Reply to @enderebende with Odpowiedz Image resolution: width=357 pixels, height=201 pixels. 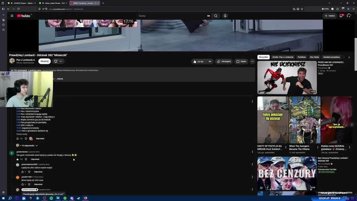pos(35,159)
